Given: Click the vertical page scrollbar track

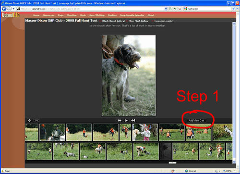Looking at the screenshot, I should click(x=234, y=93).
